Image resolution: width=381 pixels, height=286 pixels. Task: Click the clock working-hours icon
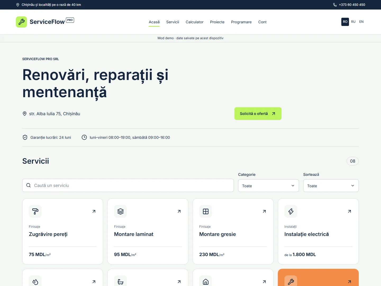[84, 137]
